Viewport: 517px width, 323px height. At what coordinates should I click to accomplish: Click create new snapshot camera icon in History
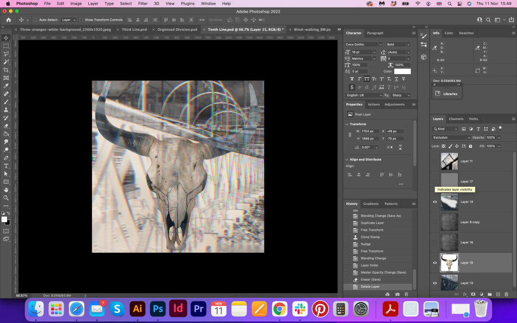(397, 294)
